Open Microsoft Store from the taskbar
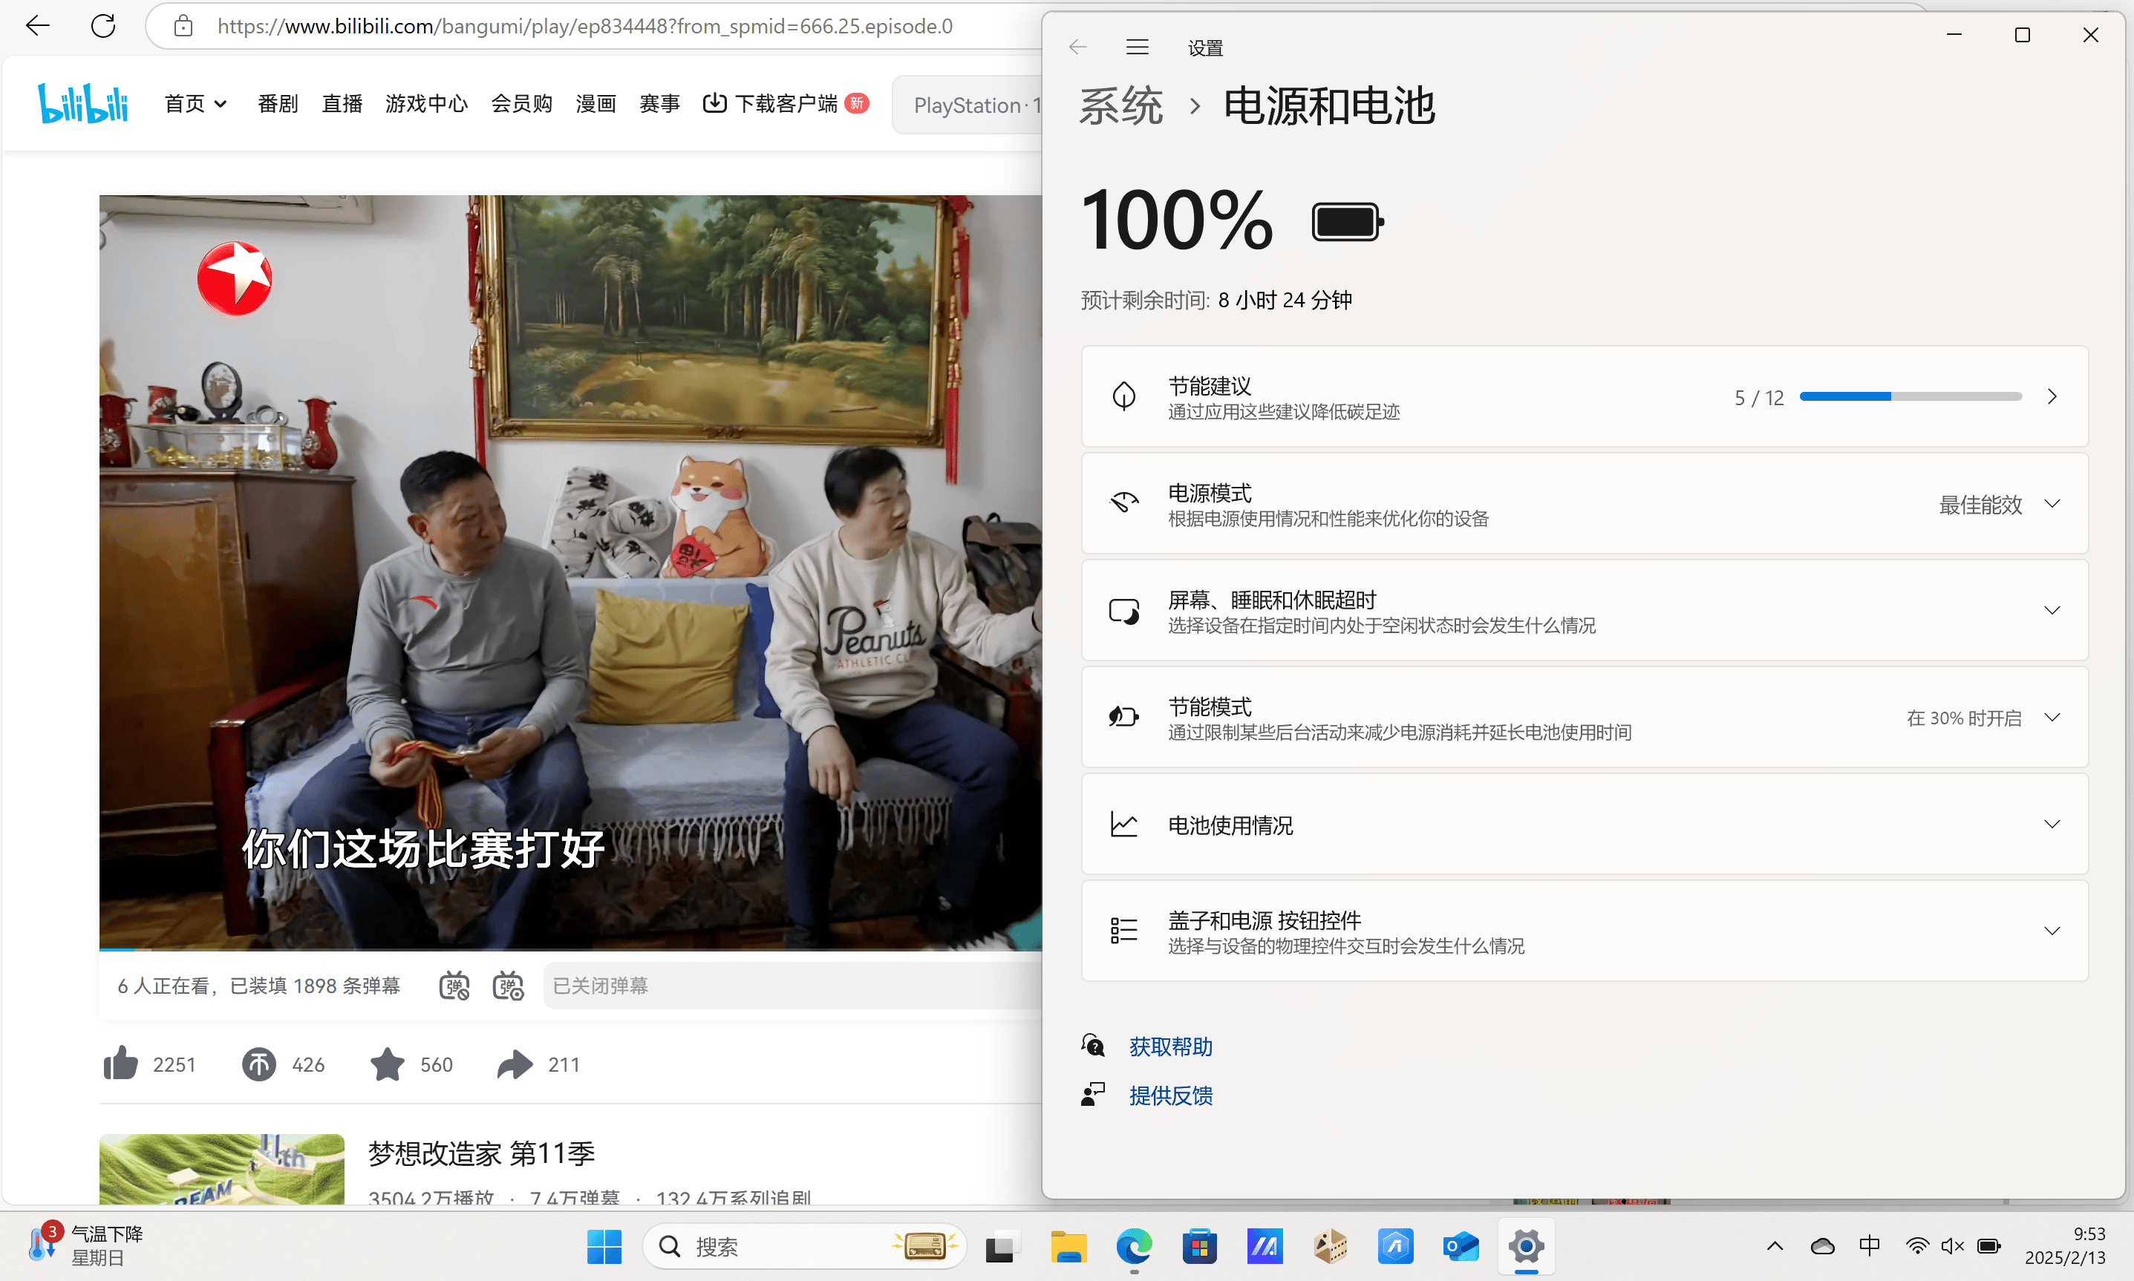The image size is (2134, 1281). pyautogui.click(x=1198, y=1246)
